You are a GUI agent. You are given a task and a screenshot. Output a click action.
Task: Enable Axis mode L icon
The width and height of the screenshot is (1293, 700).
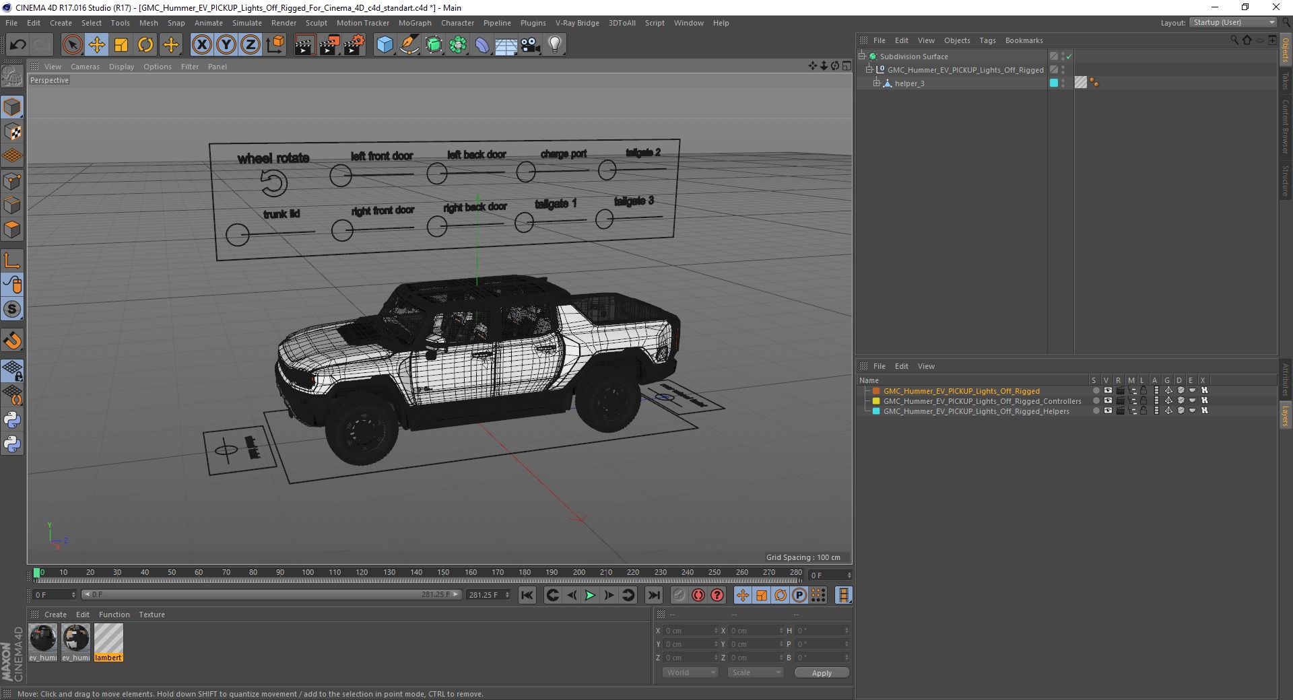[12, 260]
